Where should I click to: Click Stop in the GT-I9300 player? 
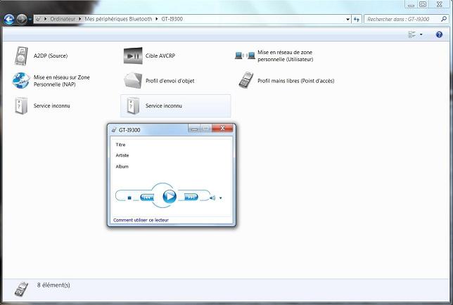click(129, 198)
